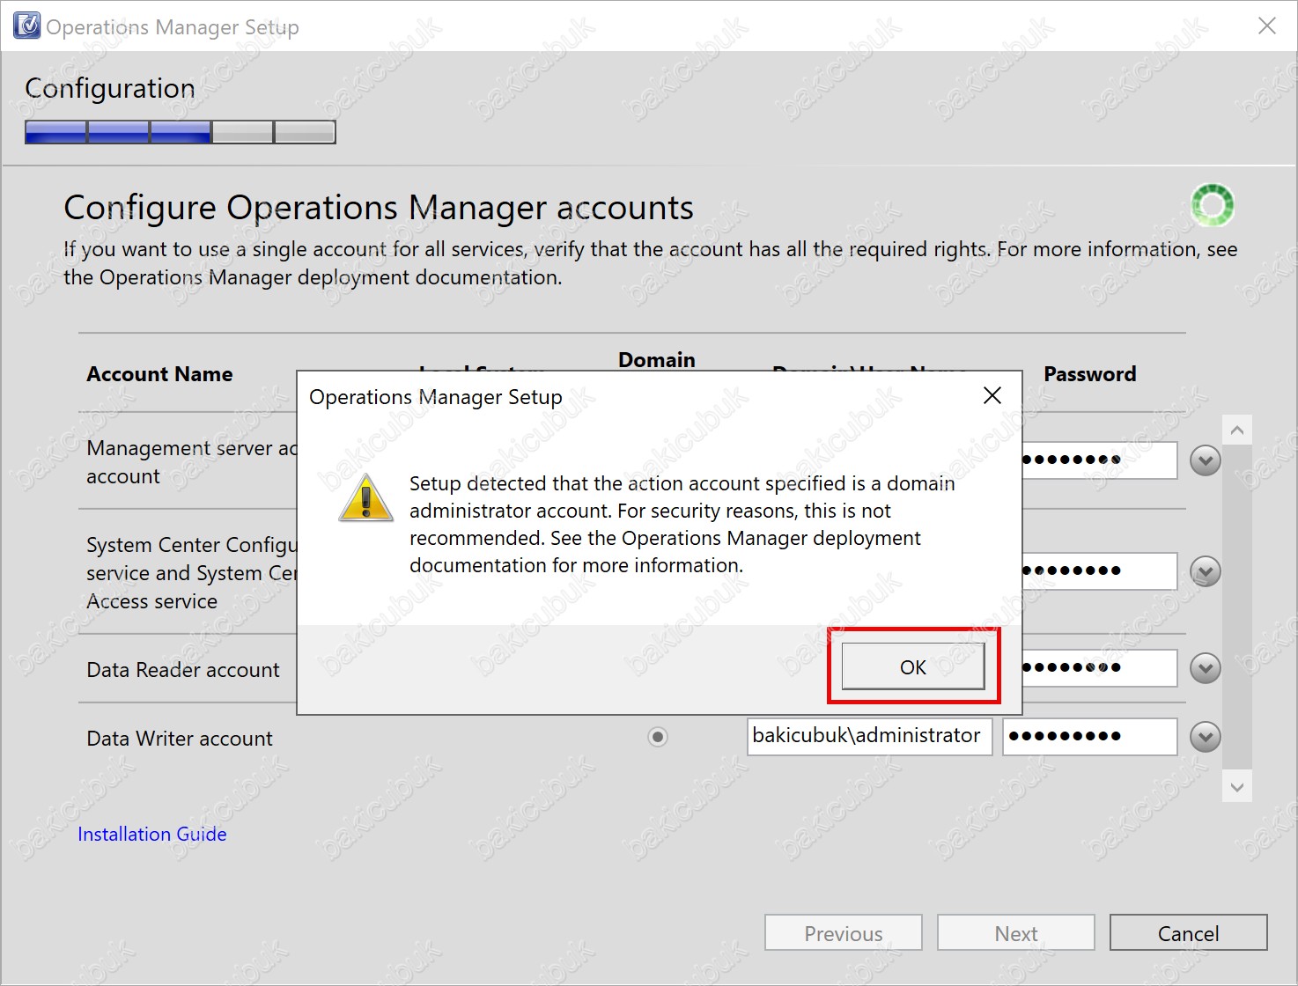Expand the Management server action account row
1298x986 pixels.
(x=1205, y=460)
